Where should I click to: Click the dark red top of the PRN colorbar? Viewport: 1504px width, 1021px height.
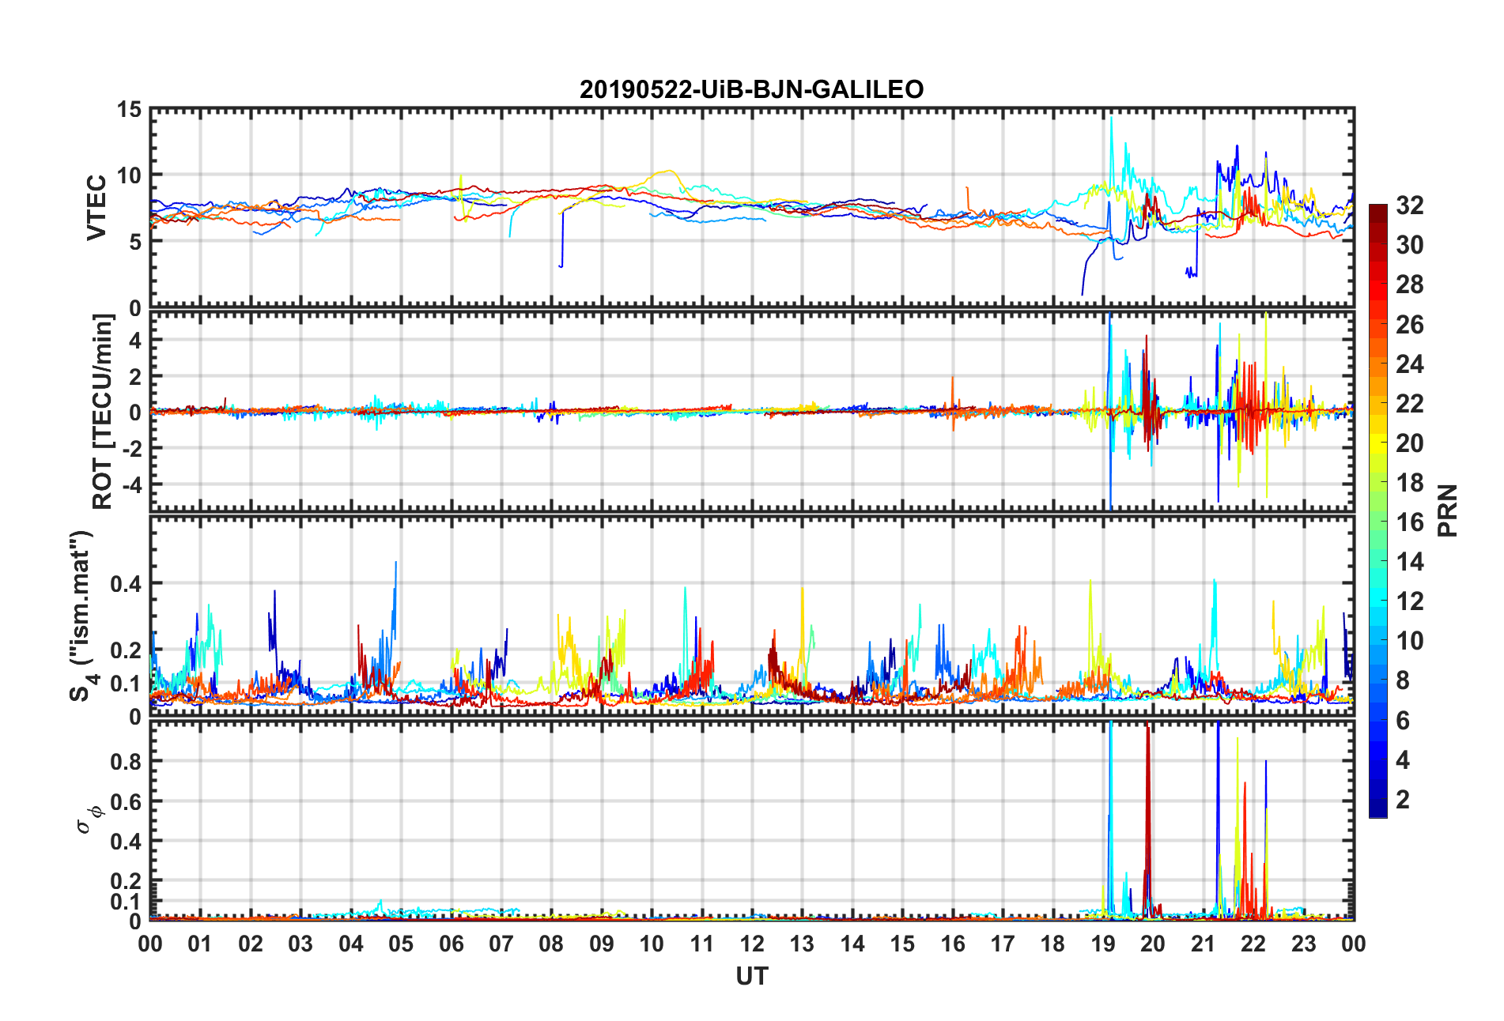pos(1378,212)
